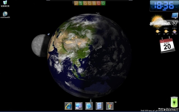Image resolution: width=179 pixels, height=112 pixels.
Task: Click the 18:36 digital clock gadget
Action: [164, 6]
